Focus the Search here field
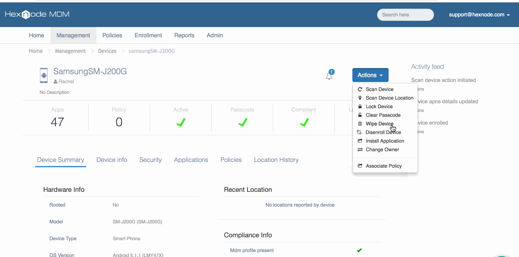519x257 pixels. tap(405, 15)
